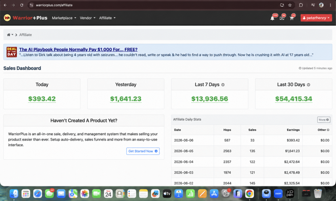This screenshot has height=201, width=336.
Task: Expand the Marketplace dropdown menu
Action: 64,18
